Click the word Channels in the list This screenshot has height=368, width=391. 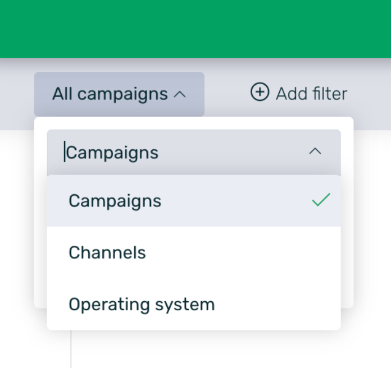(x=107, y=252)
